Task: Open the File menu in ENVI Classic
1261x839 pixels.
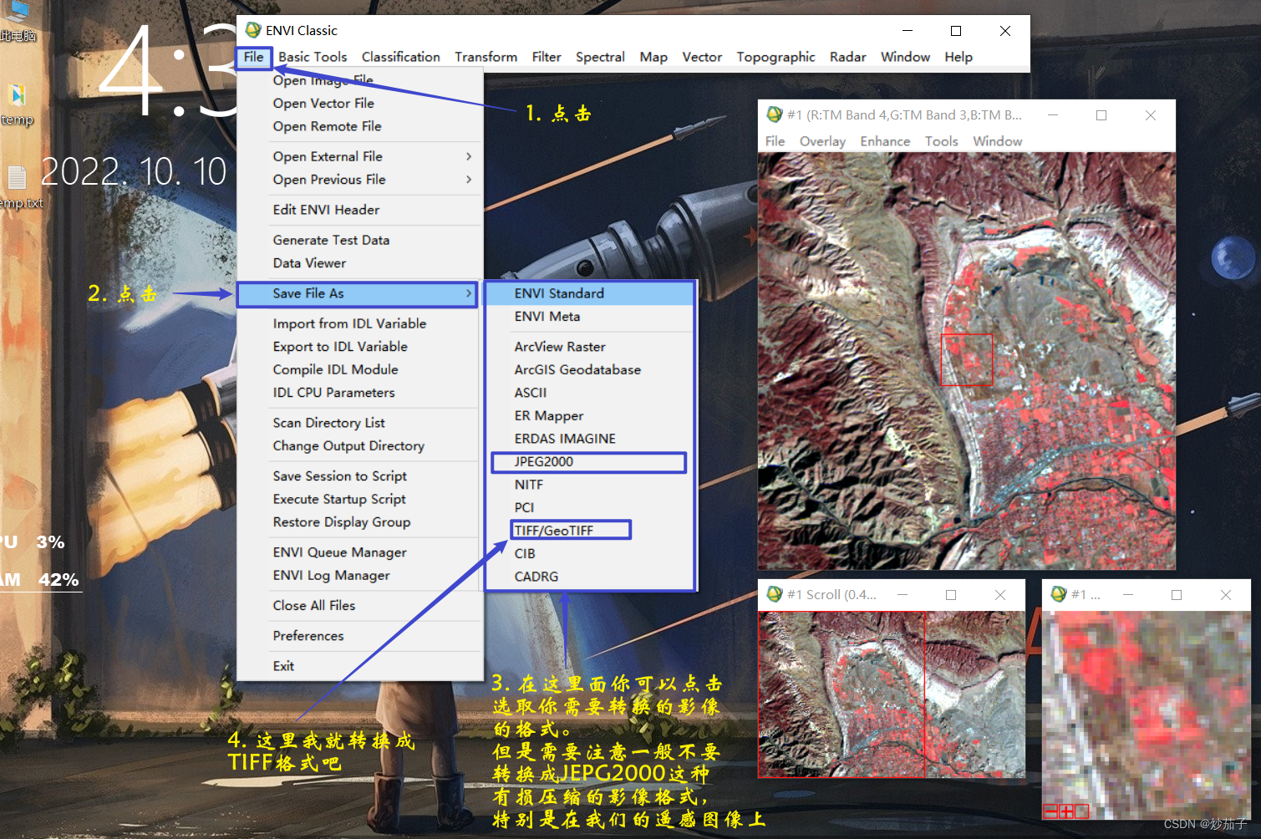Action: tap(254, 57)
